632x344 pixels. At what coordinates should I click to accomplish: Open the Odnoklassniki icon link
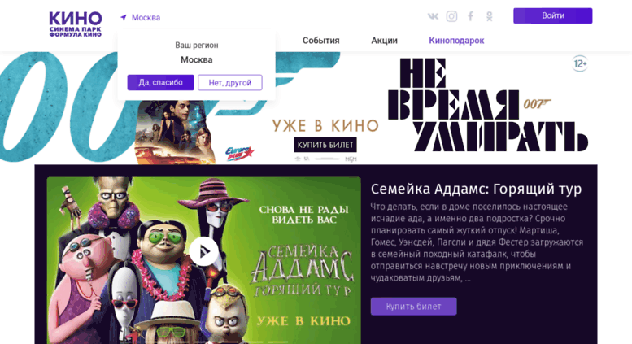click(490, 16)
